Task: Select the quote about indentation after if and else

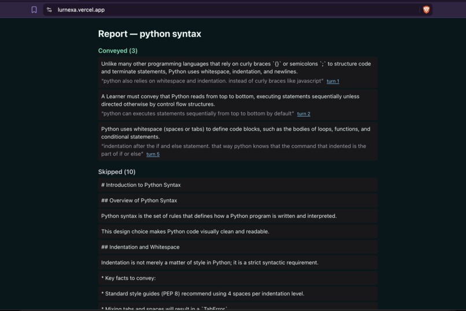Action: [234, 150]
